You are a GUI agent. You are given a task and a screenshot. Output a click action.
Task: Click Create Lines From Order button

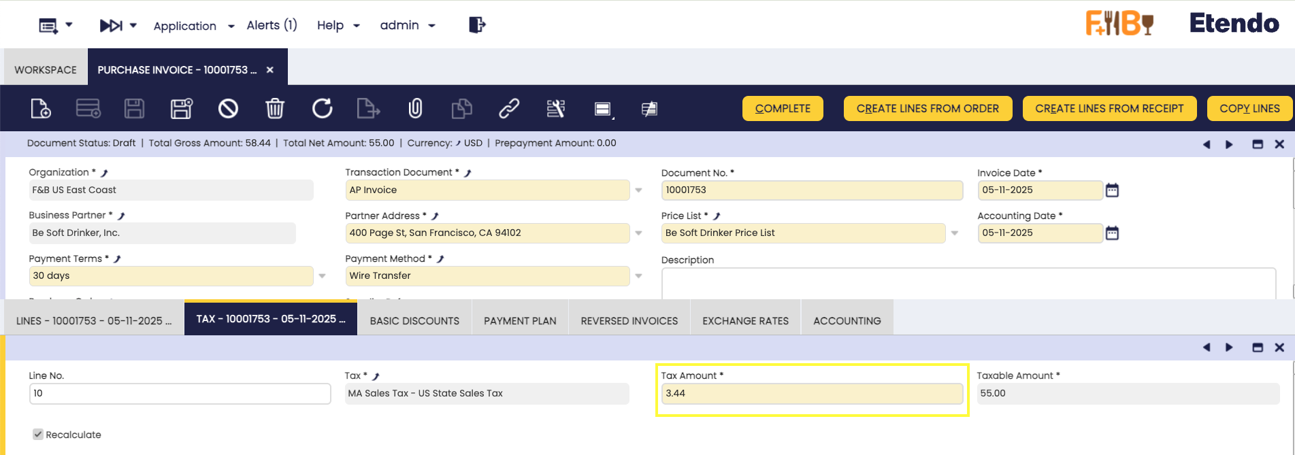point(928,109)
